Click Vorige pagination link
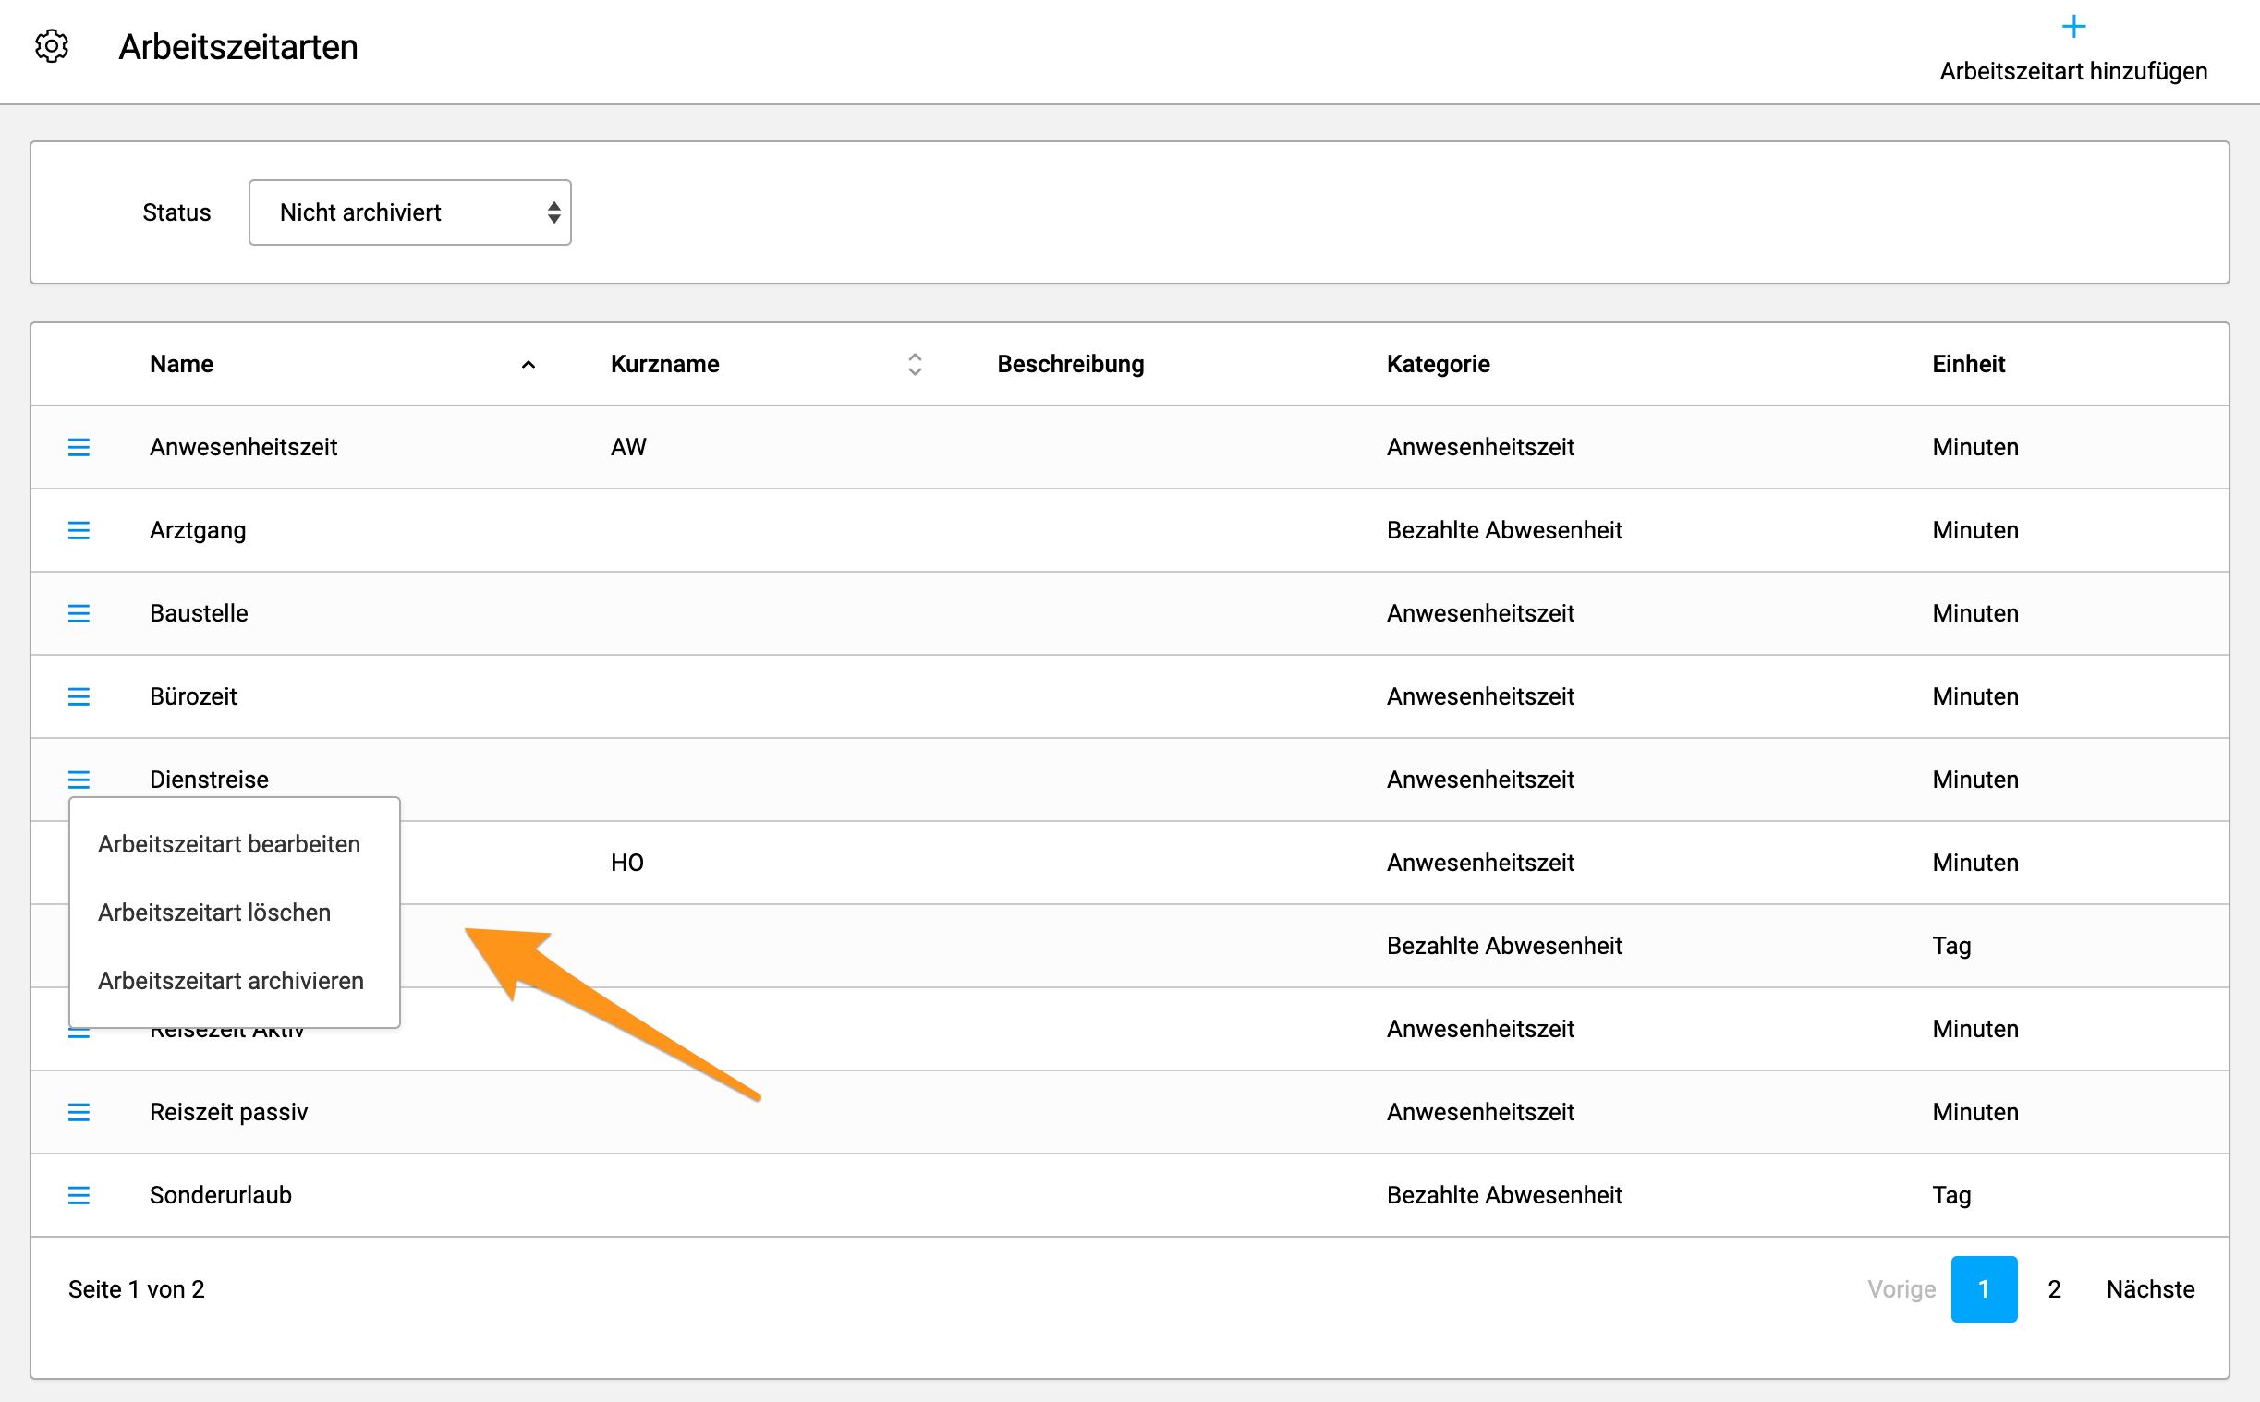This screenshot has height=1402, width=2260. coord(1902,1289)
